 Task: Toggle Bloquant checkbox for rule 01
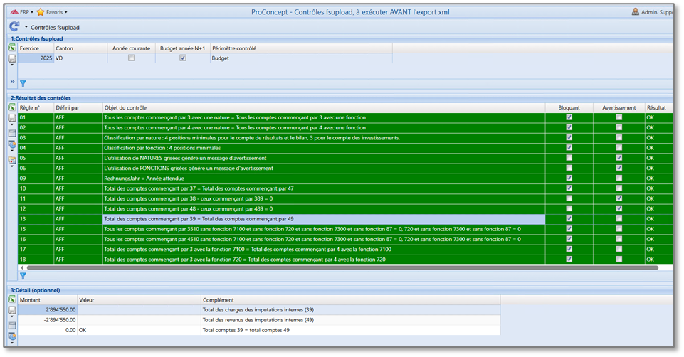[567, 117]
